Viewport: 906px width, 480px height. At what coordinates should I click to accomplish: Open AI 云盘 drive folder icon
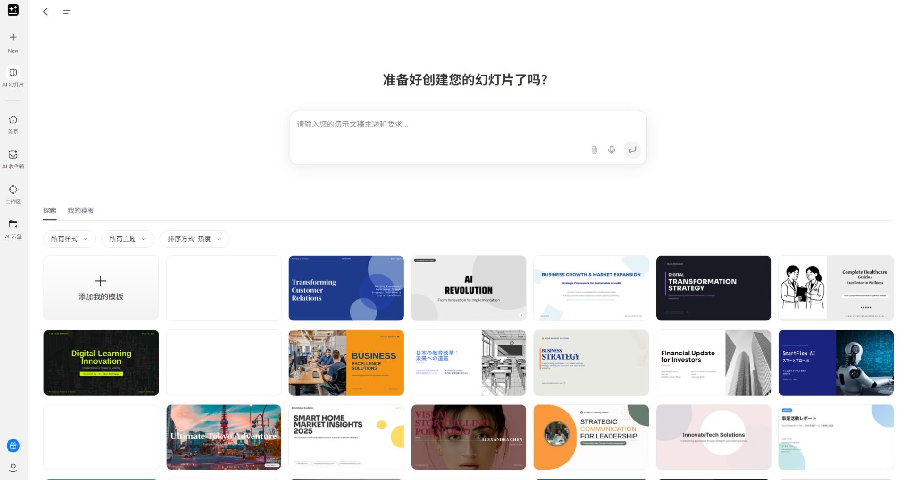pyautogui.click(x=13, y=224)
